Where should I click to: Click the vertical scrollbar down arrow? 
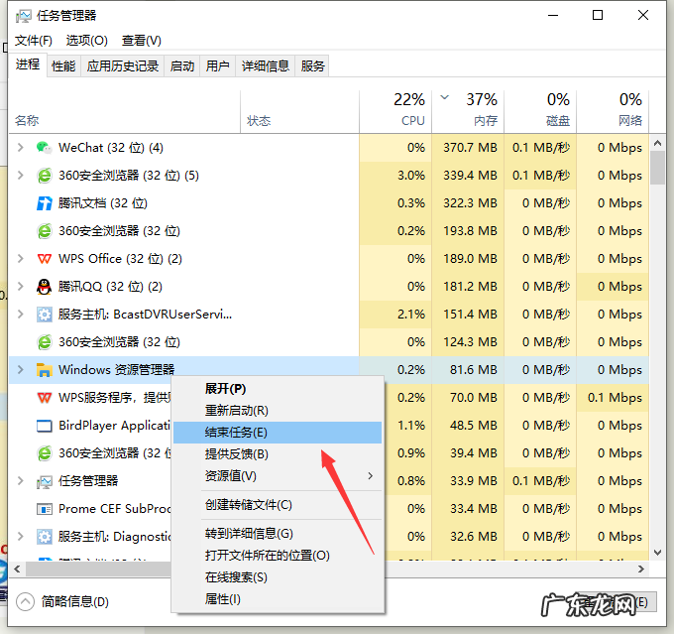tap(657, 553)
